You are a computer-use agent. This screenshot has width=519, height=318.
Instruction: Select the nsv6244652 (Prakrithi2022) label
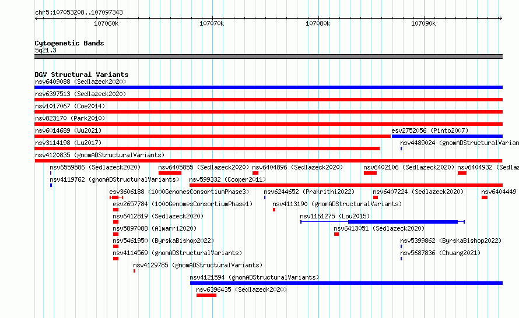[x=309, y=192]
